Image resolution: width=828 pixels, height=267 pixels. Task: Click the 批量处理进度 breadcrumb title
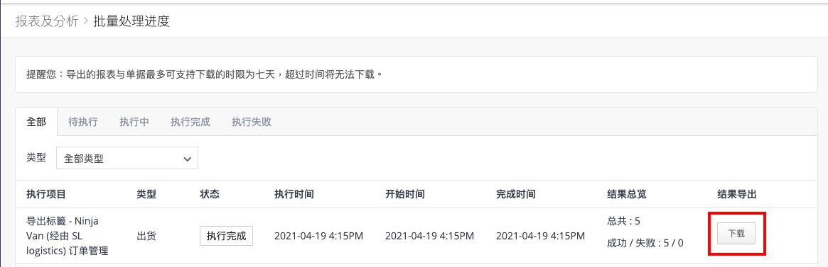click(131, 21)
